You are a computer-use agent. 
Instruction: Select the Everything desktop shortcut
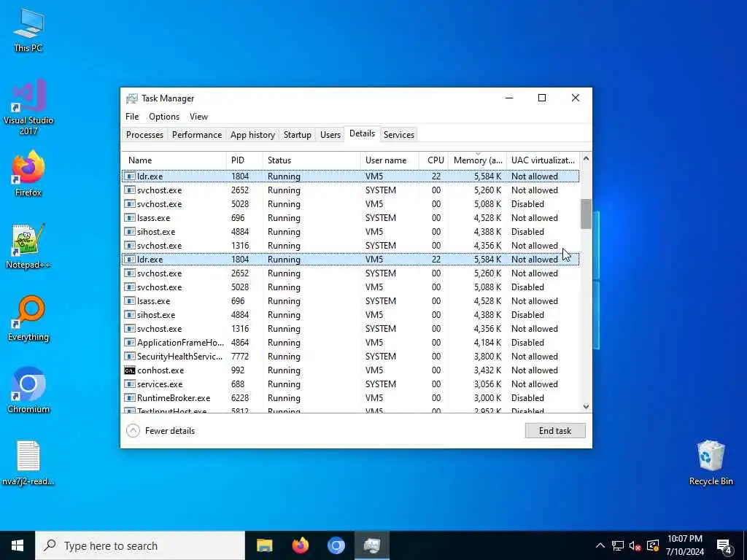click(x=28, y=319)
